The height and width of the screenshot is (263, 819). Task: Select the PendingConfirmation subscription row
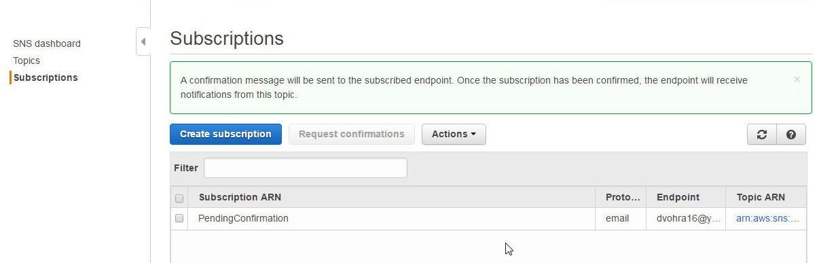pyautogui.click(x=488, y=218)
